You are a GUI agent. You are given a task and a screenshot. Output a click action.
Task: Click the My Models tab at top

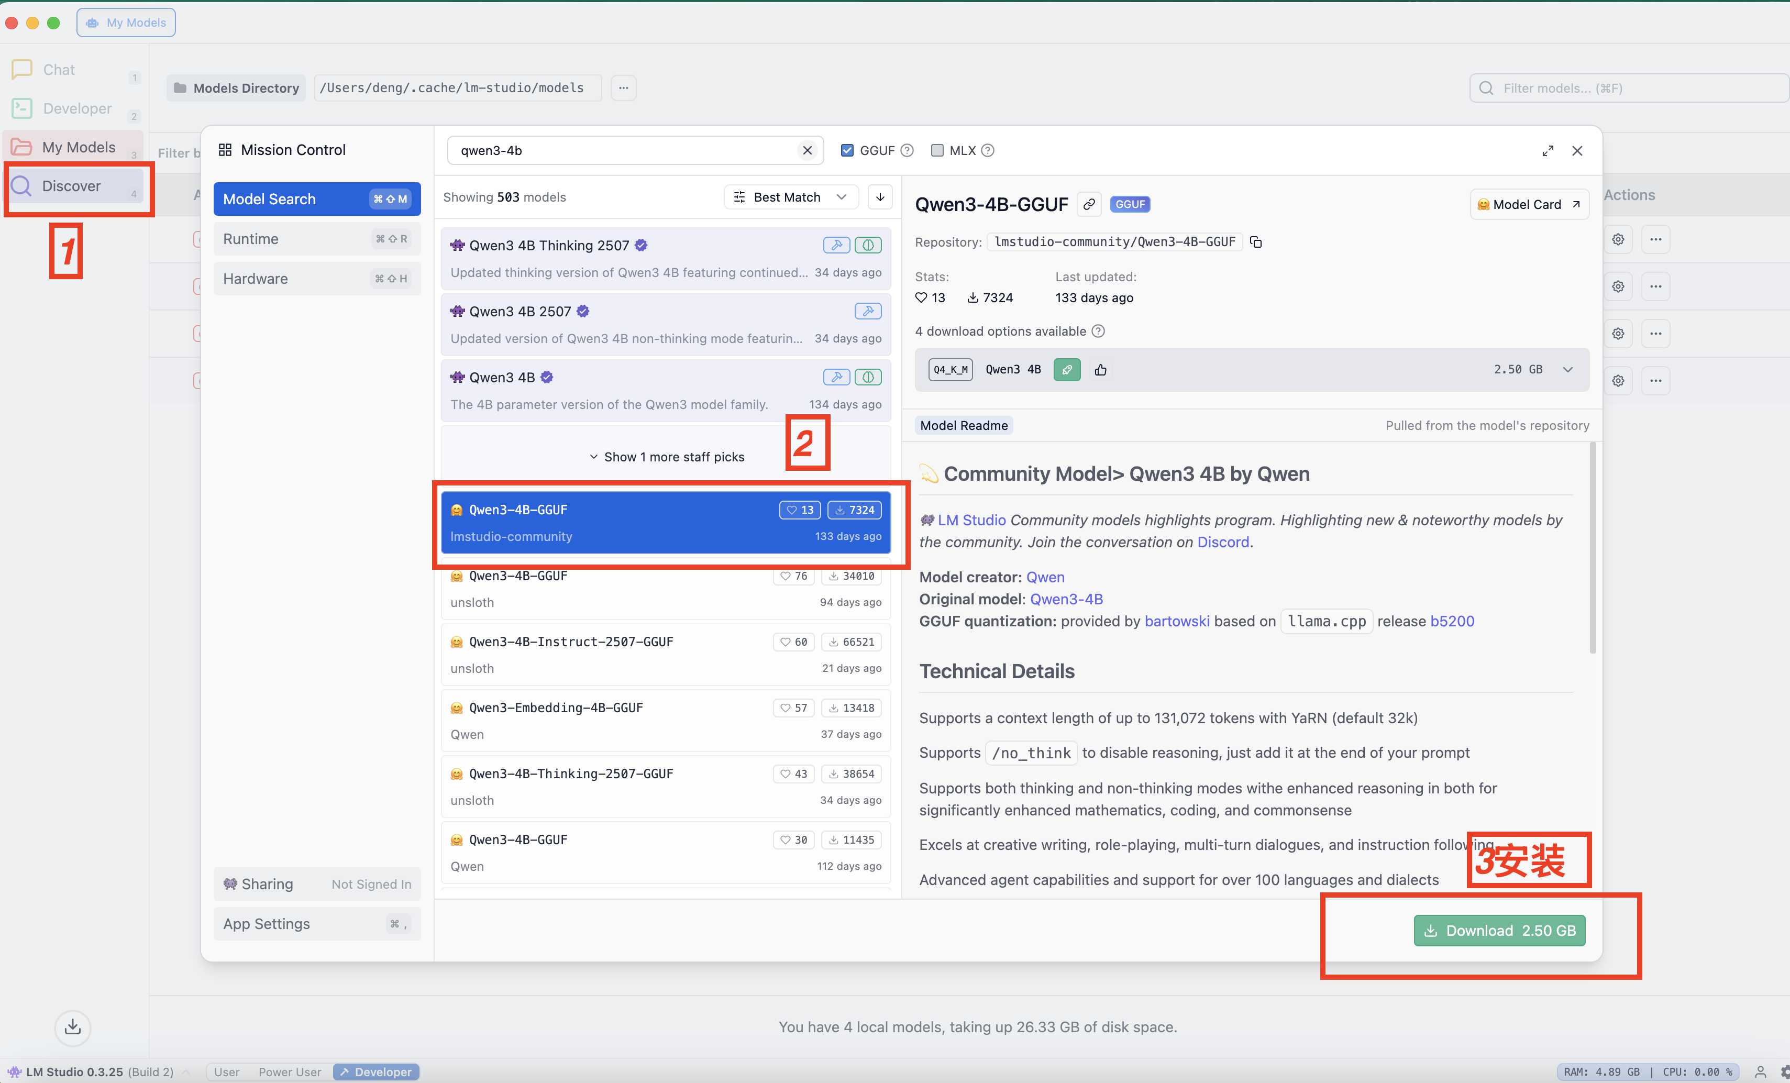coord(126,23)
